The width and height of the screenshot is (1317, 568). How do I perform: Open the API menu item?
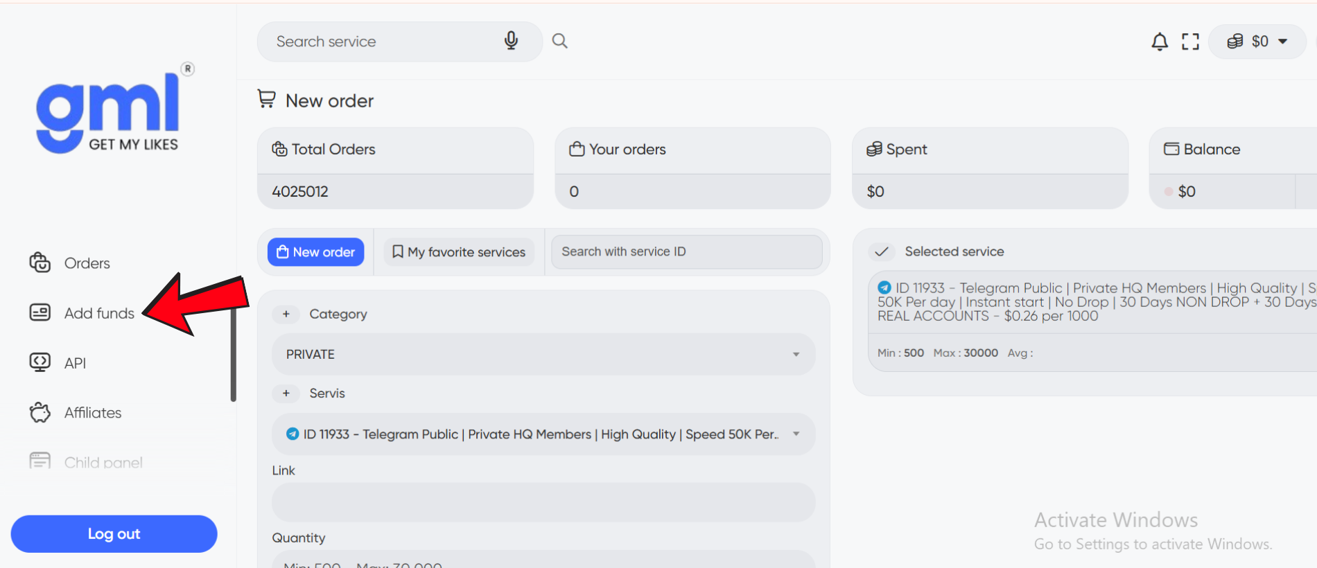tap(75, 363)
